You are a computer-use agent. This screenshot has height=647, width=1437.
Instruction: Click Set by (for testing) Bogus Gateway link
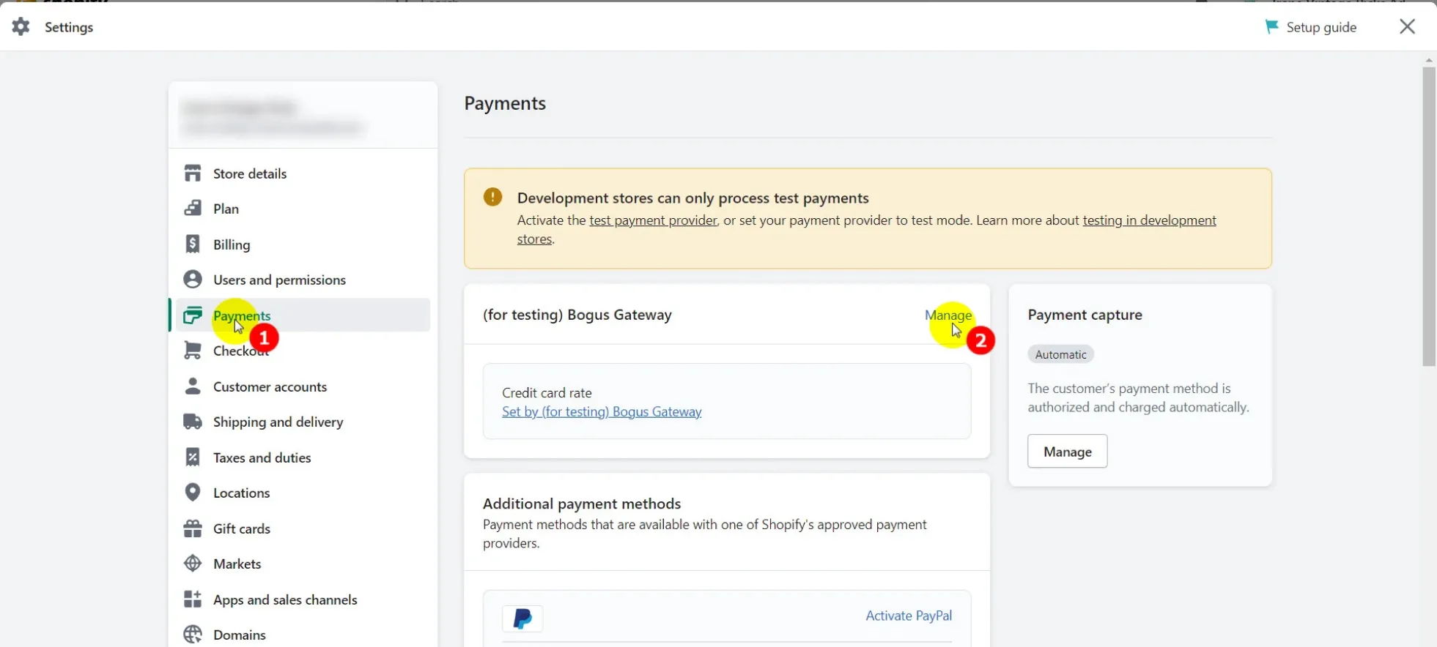click(602, 411)
